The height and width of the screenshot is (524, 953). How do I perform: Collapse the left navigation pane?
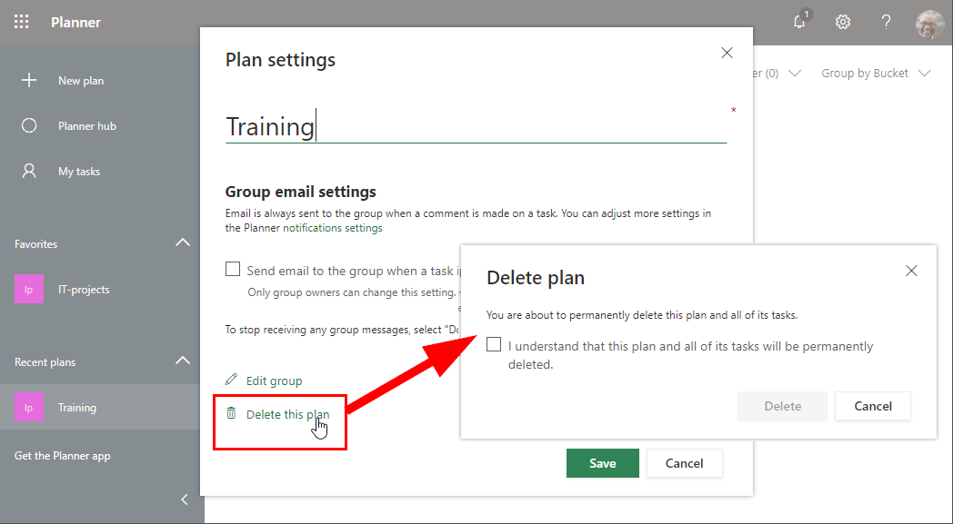coord(185,499)
